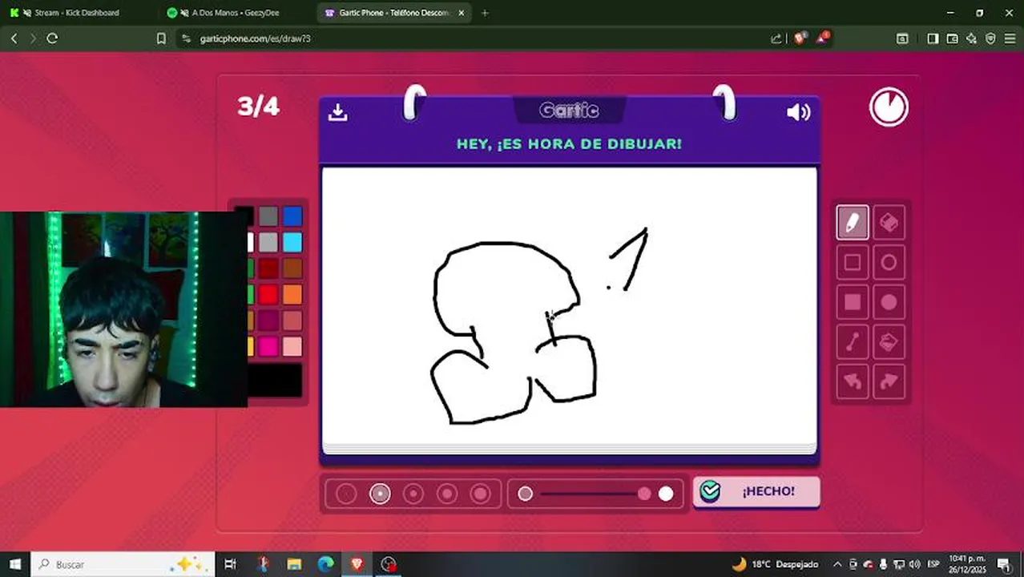
Task: Click Brave browser taskbar icon
Action: [357, 564]
